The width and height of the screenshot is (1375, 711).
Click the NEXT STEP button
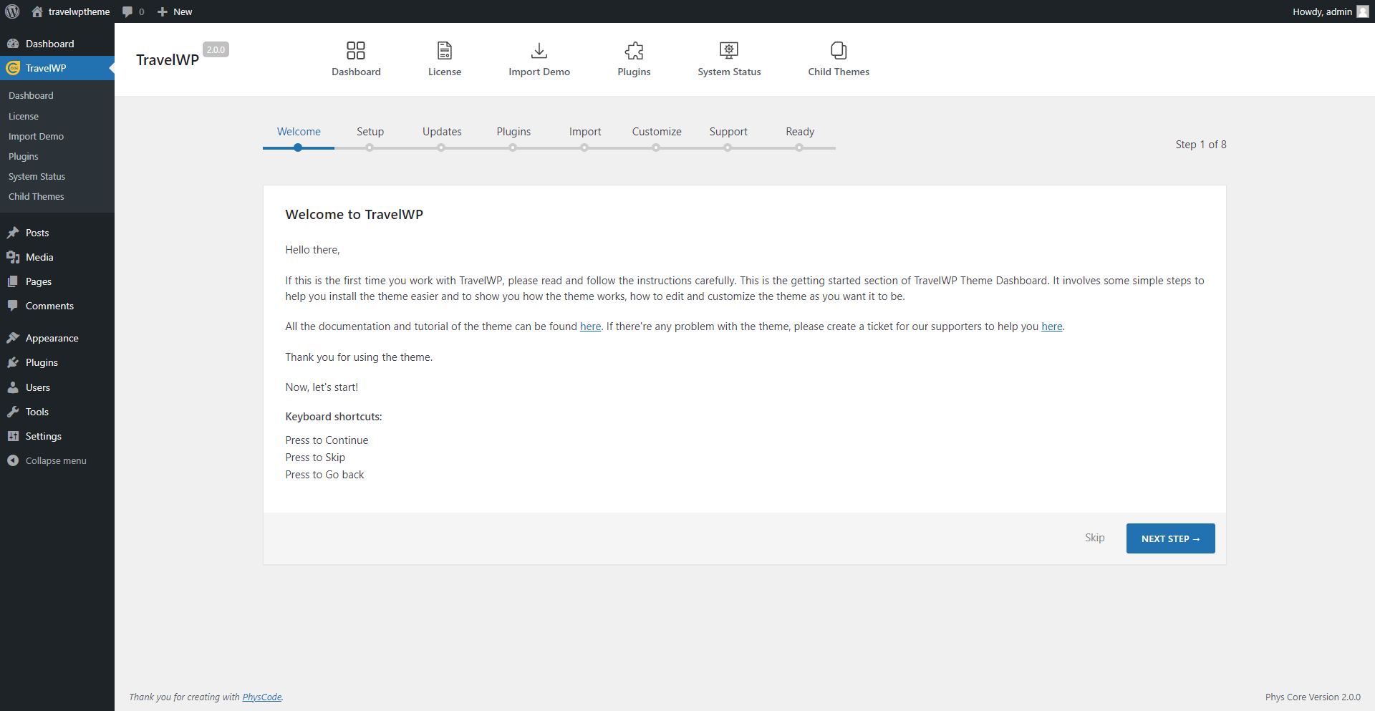click(x=1170, y=538)
